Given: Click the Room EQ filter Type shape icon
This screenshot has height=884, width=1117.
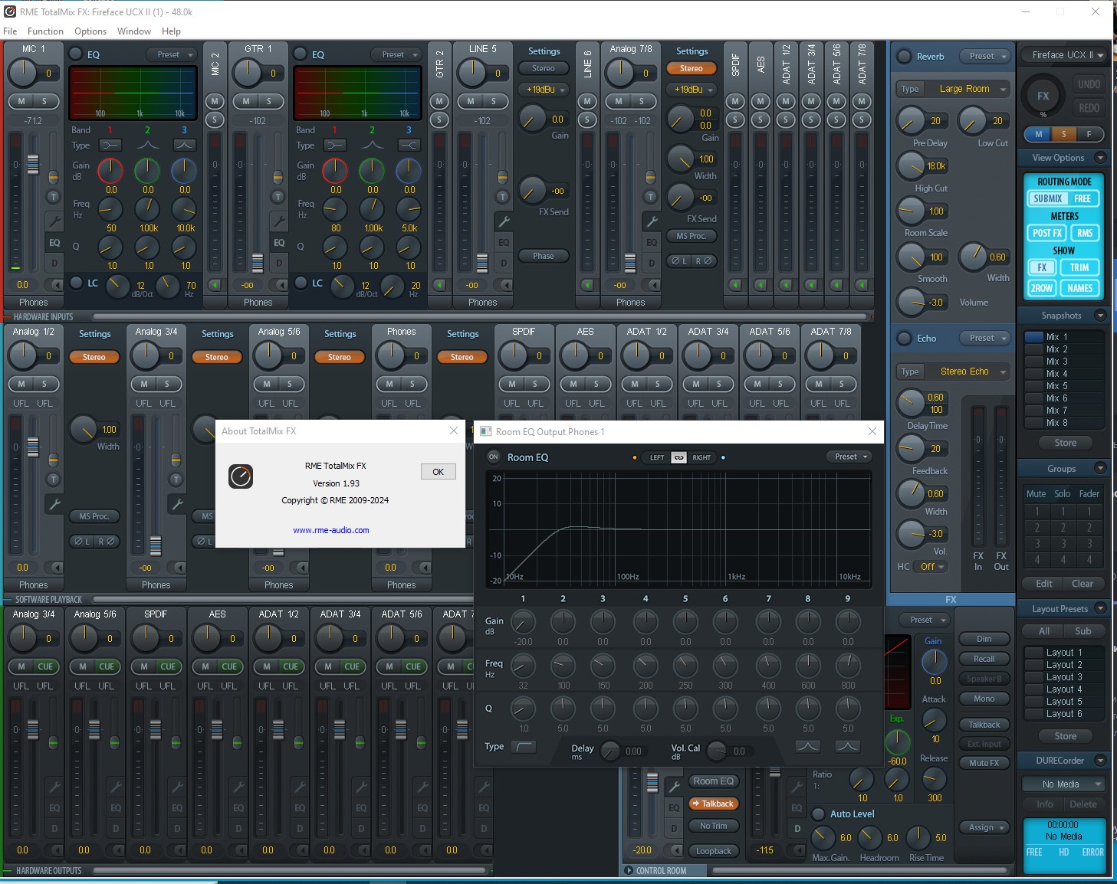Looking at the screenshot, I should 524,746.
